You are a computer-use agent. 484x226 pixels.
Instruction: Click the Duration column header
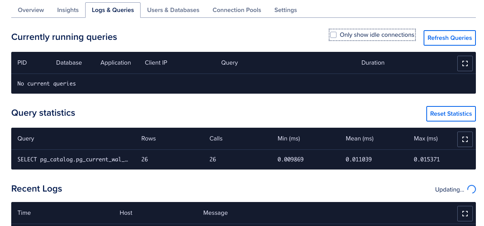point(373,63)
